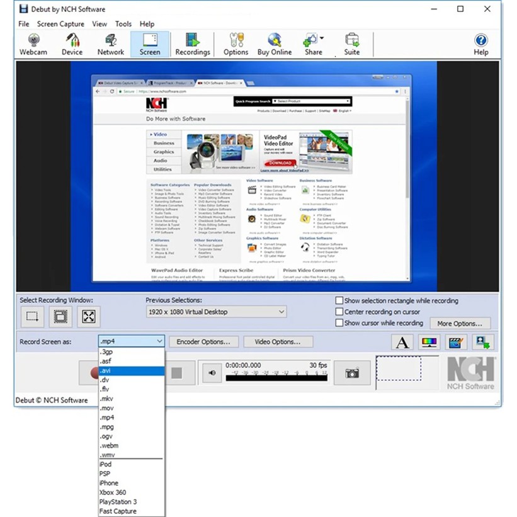The width and height of the screenshot is (517, 517).
Task: Select the Webcam capture source
Action: pos(33,44)
